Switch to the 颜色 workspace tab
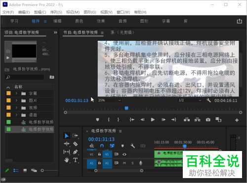 pos(79,21)
